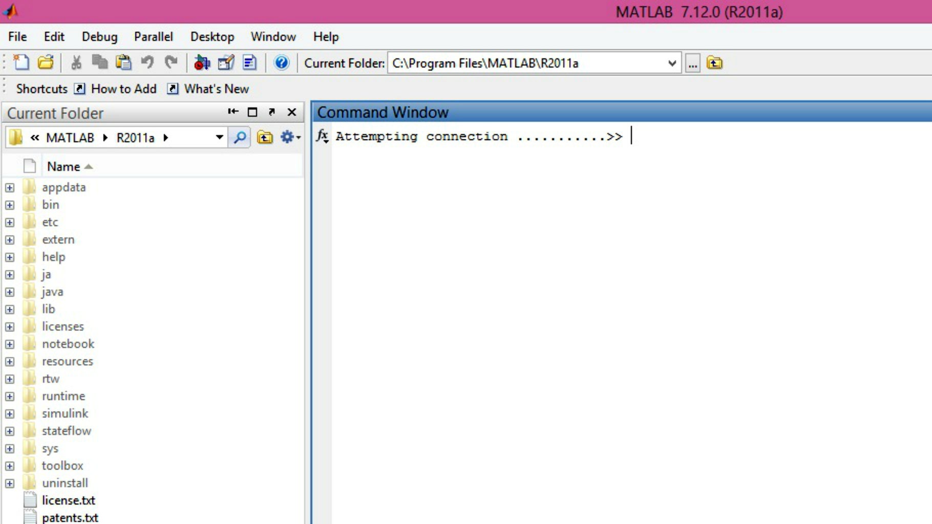The image size is (932, 524).
Task: Open the Profiler toolbar icon
Action: pyautogui.click(x=249, y=63)
